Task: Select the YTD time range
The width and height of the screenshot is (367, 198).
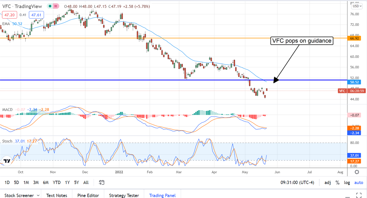Action: [56, 182]
